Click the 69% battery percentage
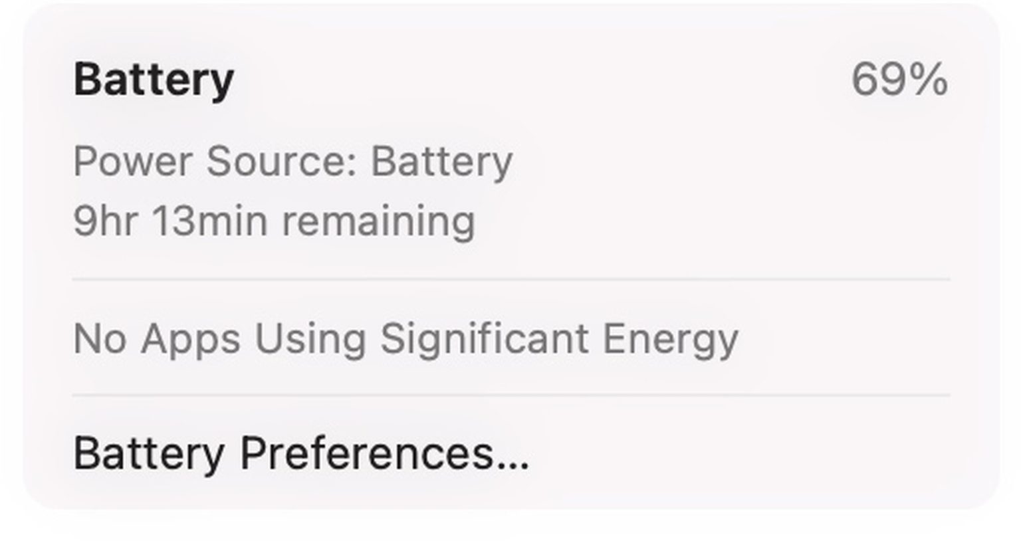Viewport: 1021px width, 541px height. tap(899, 80)
